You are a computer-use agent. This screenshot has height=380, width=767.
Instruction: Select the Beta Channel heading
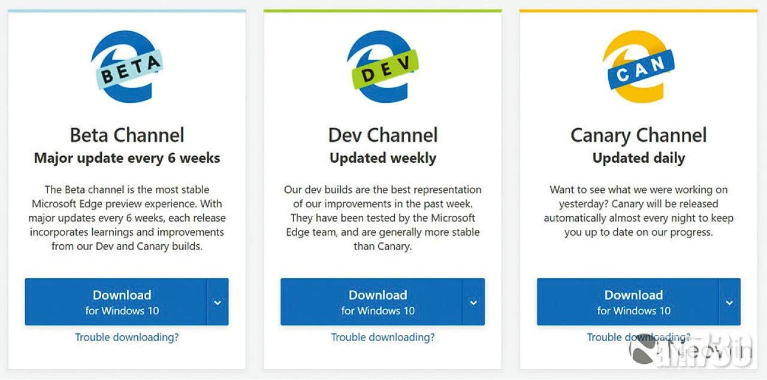(x=126, y=135)
